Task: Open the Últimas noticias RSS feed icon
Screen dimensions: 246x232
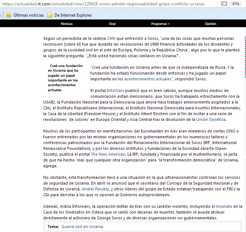Action: (8, 15)
